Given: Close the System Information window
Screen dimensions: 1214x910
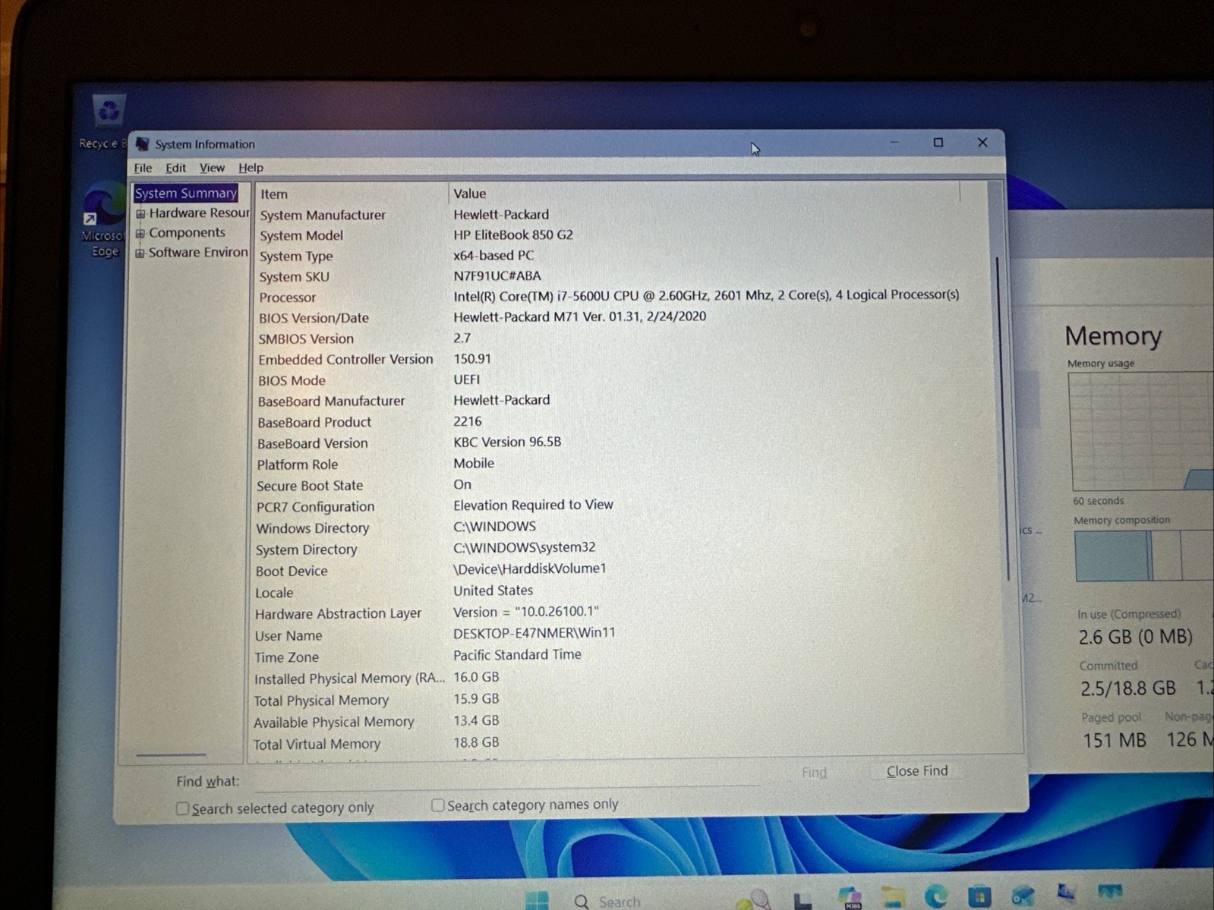Looking at the screenshot, I should [x=982, y=142].
